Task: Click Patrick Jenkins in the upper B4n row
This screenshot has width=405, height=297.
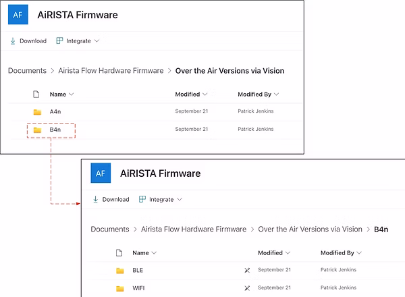Action: point(255,129)
